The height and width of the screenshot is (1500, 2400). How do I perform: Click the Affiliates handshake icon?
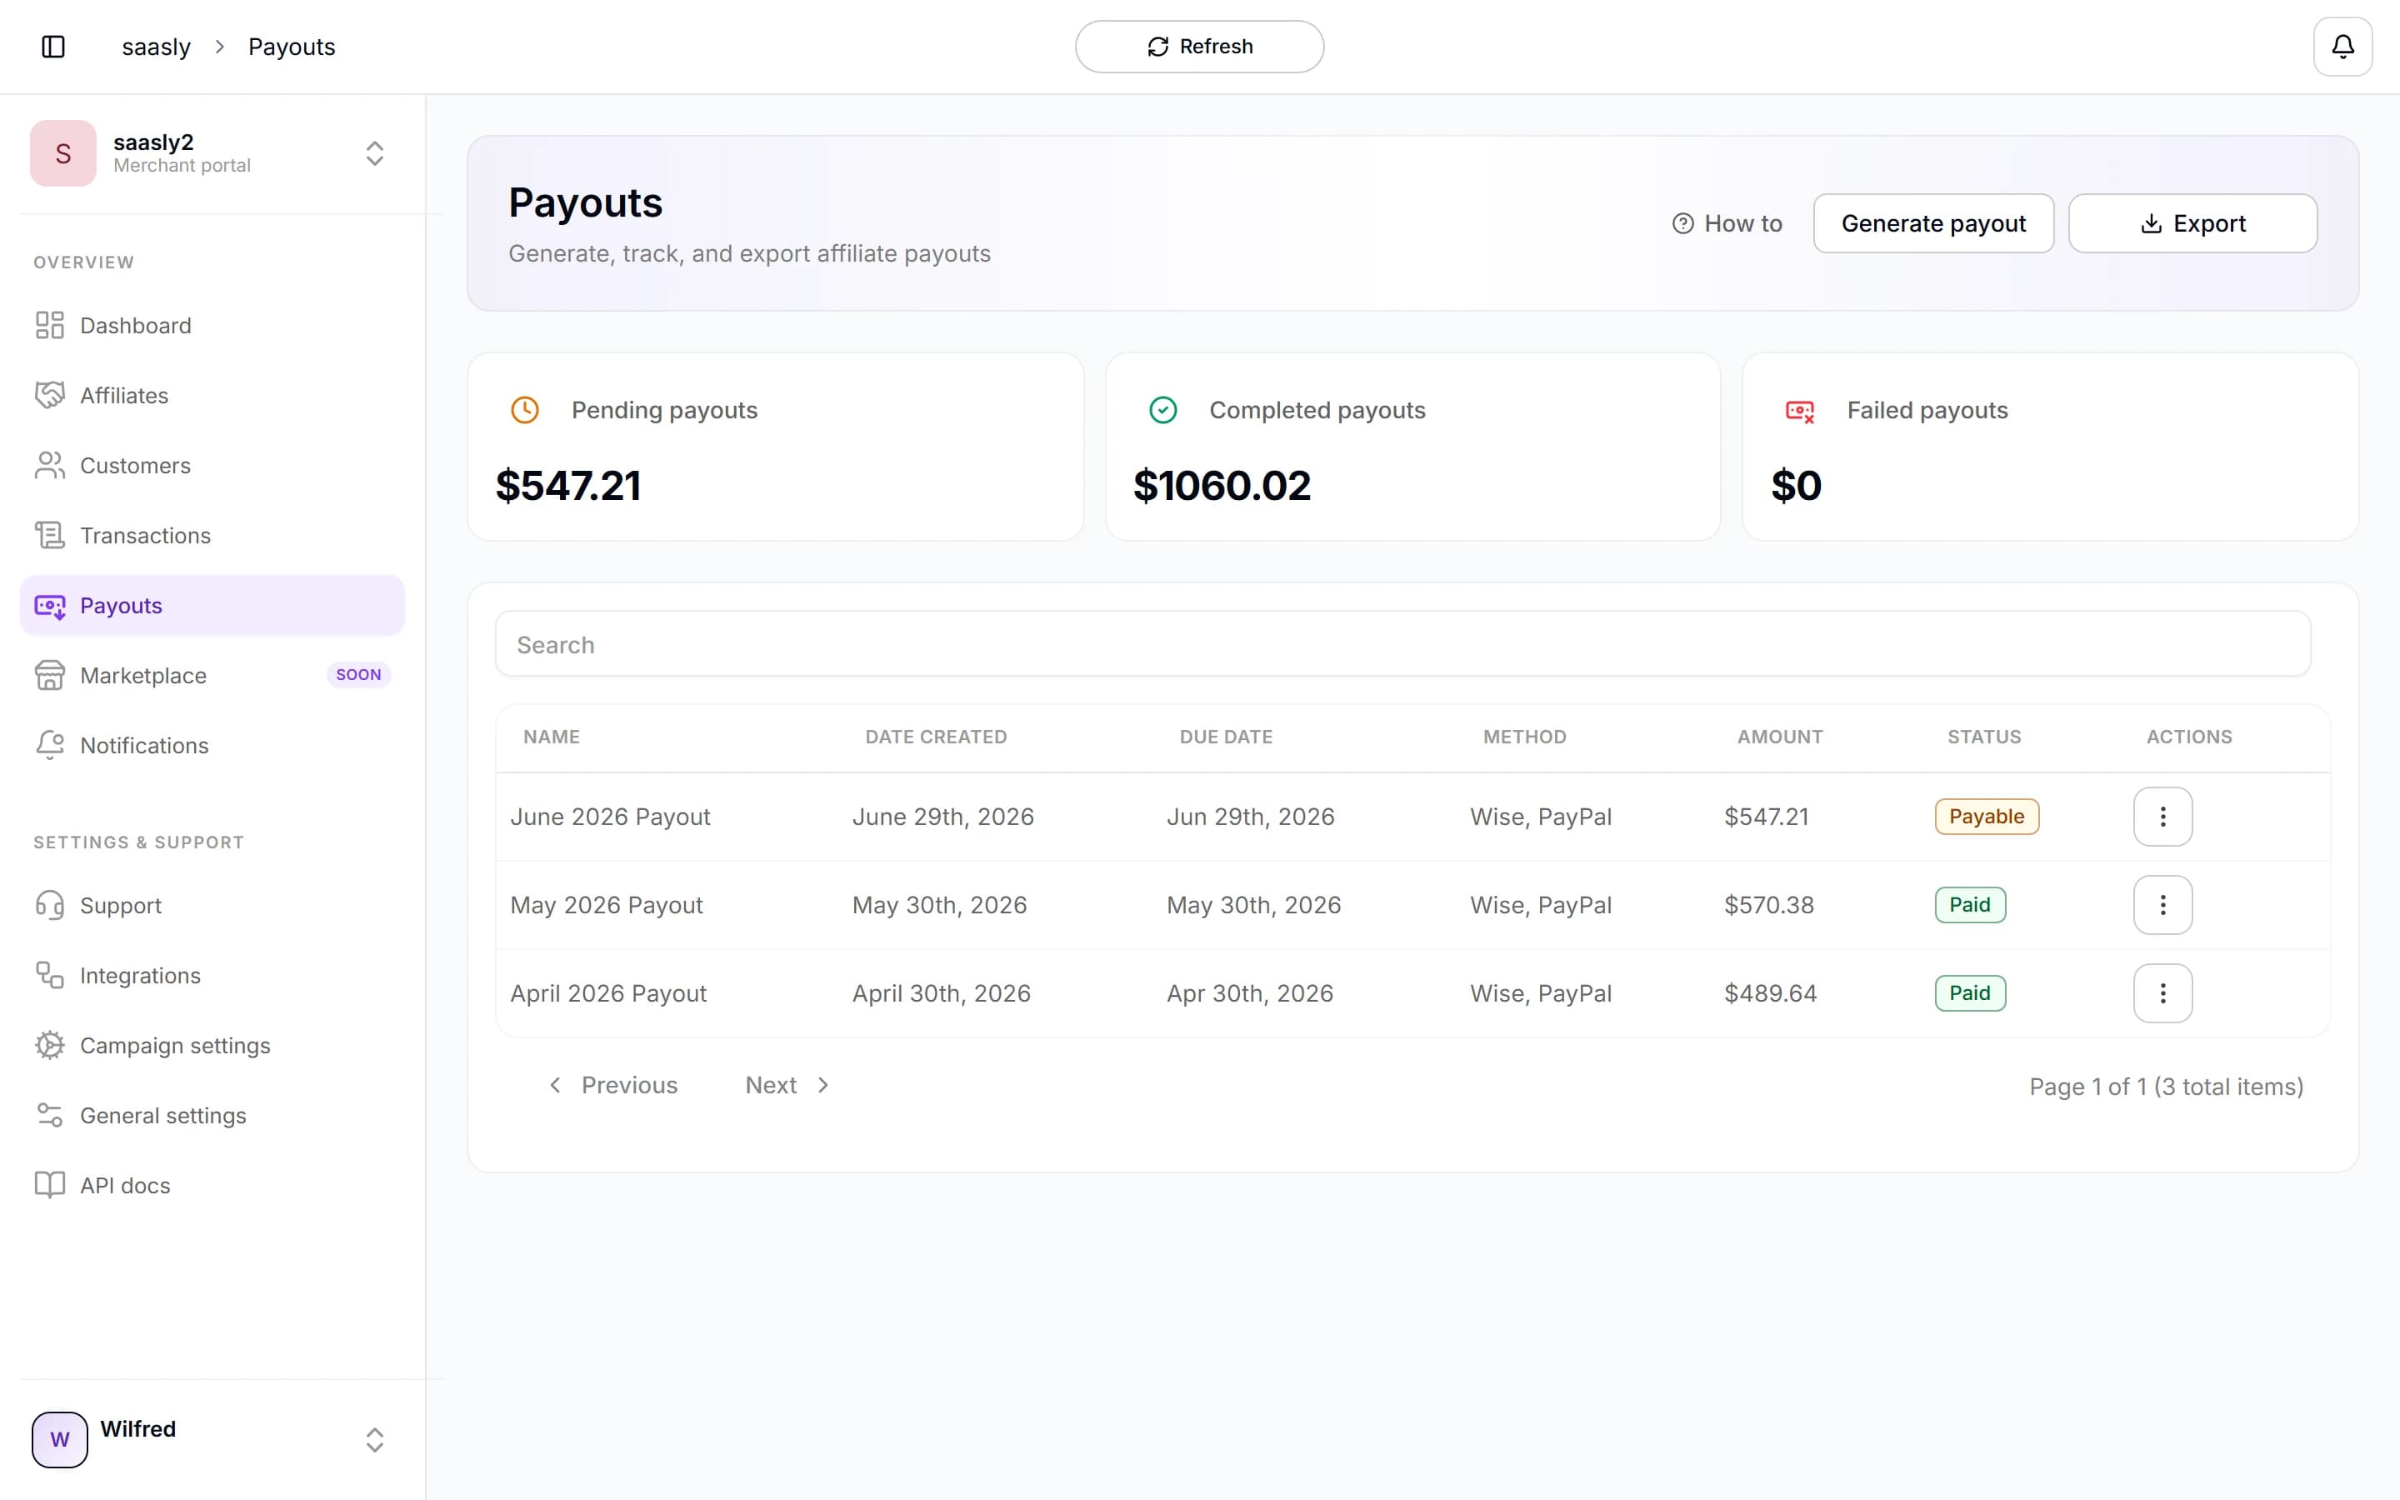[50, 395]
